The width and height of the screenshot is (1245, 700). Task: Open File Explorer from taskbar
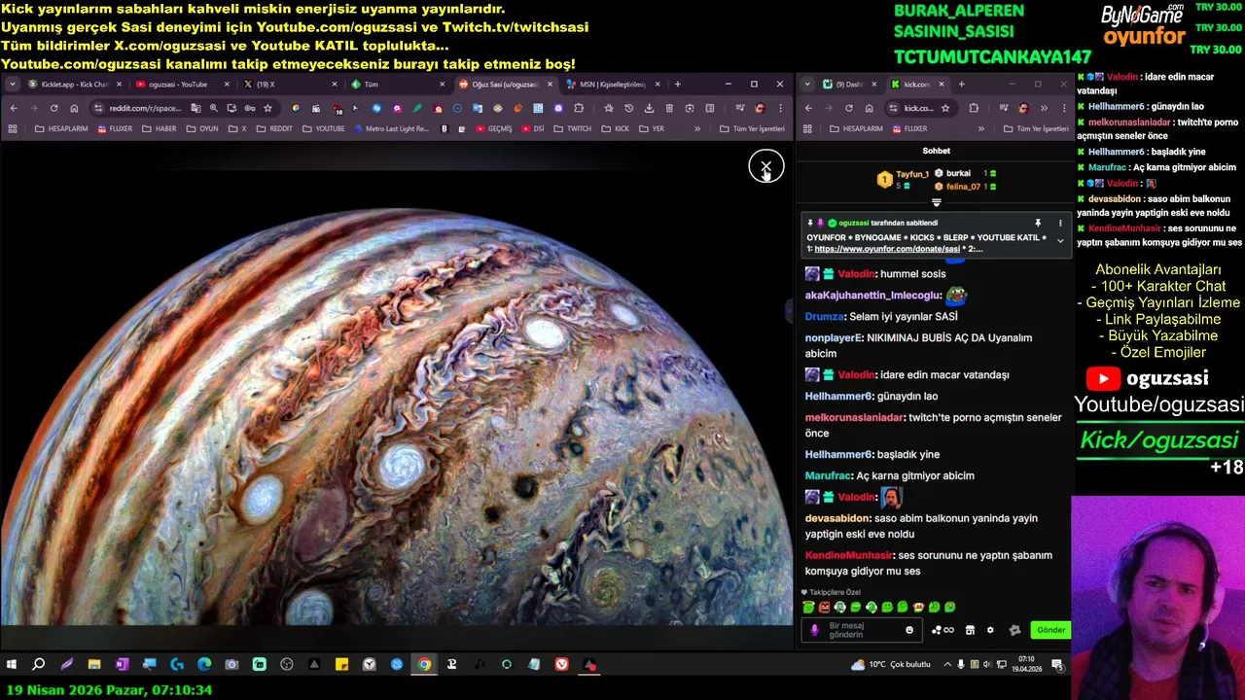click(x=94, y=665)
